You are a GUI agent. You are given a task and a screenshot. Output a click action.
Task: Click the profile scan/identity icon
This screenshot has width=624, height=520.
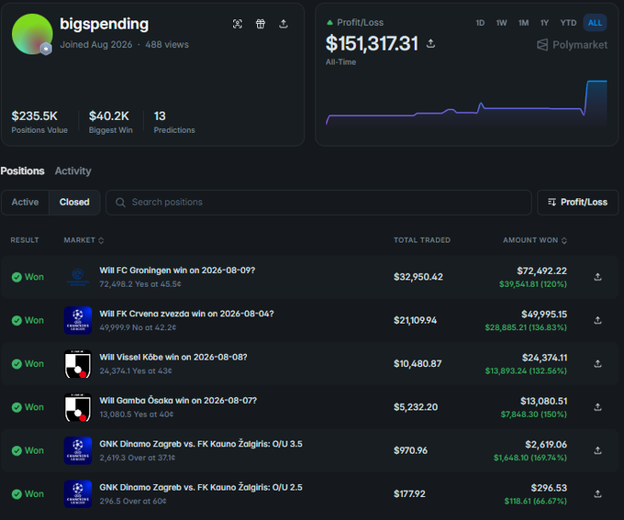[x=238, y=24]
